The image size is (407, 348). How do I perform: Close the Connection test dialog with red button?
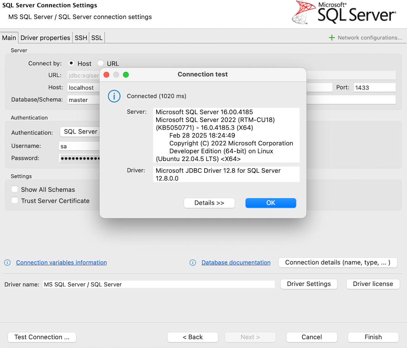[107, 75]
